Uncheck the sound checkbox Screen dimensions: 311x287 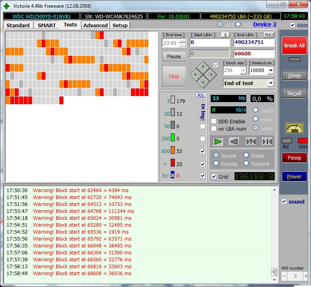[284, 202]
